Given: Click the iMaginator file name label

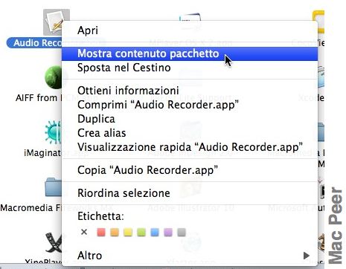Looking at the screenshot, I should click(x=42, y=153).
